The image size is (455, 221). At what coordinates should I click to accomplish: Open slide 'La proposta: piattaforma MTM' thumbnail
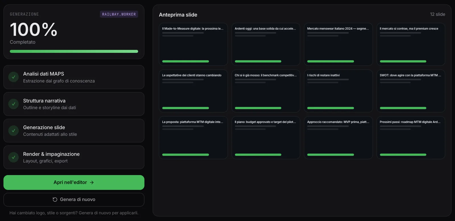[193, 138]
